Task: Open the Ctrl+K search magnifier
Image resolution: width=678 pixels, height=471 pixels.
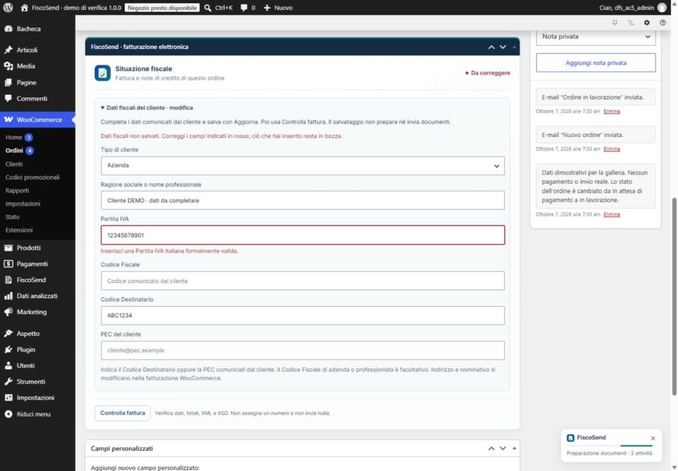Action: coord(207,8)
